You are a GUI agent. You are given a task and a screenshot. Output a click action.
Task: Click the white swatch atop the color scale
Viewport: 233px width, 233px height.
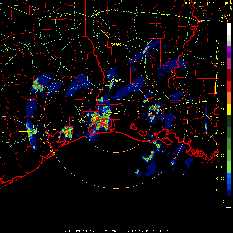coord(229,29)
